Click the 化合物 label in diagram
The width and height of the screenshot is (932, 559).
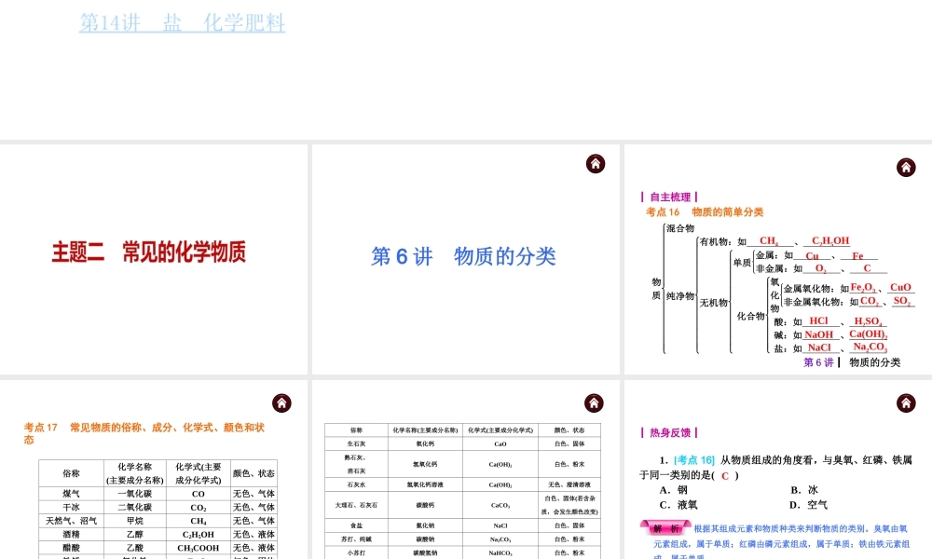(750, 316)
